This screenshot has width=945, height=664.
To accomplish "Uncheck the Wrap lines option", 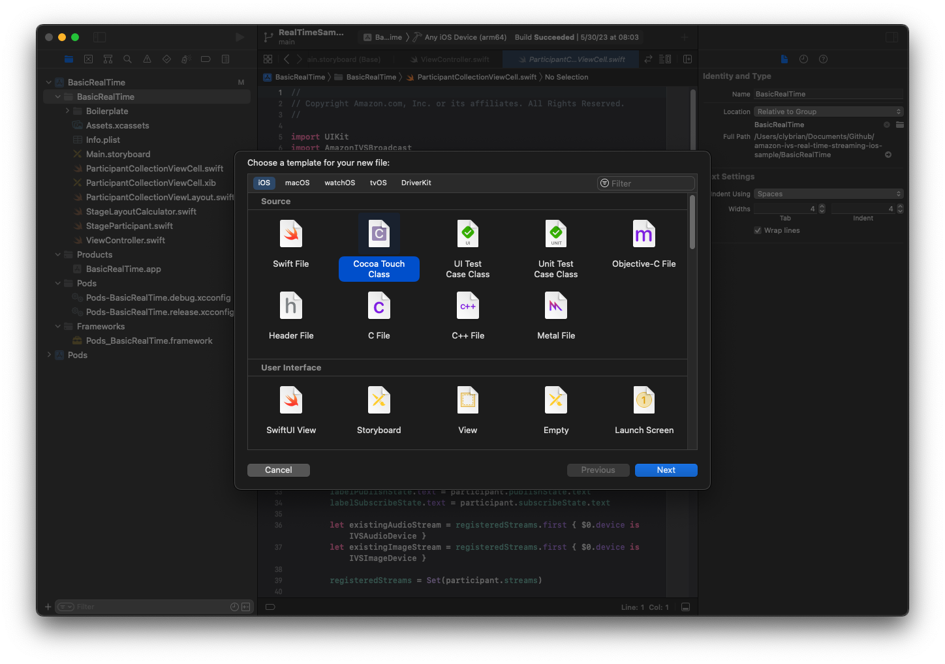I will [758, 230].
